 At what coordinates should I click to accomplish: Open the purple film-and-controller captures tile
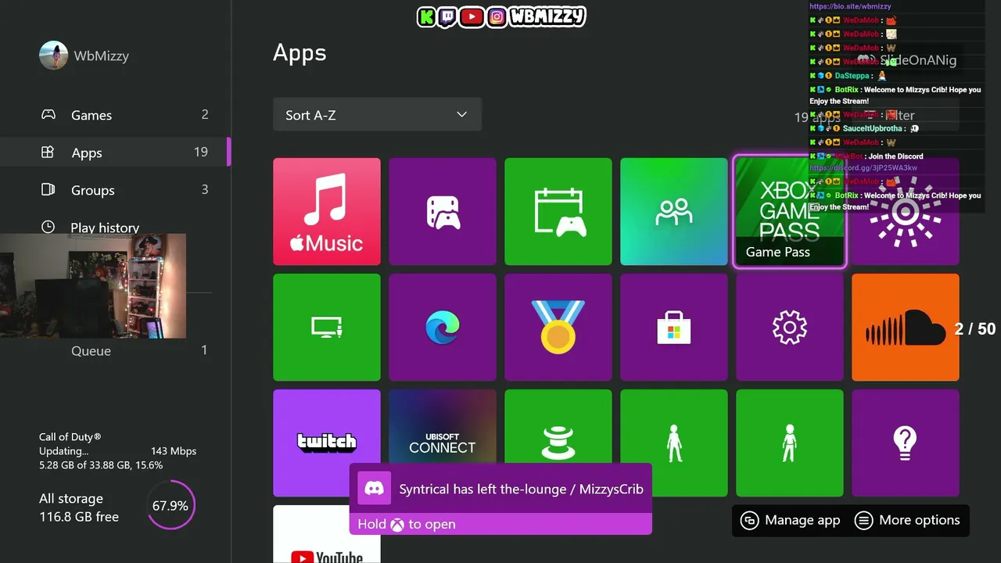coord(443,212)
